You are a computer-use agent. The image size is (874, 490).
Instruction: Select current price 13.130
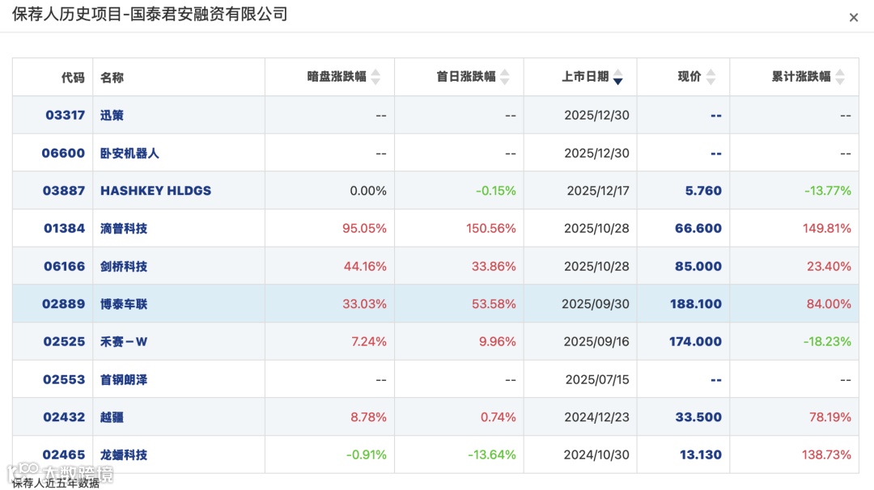[x=701, y=455]
